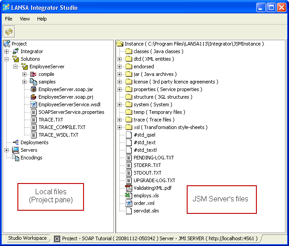Viewport: 289px width, 246px height.
Task: Click the order.xml file icon
Action: point(129,203)
